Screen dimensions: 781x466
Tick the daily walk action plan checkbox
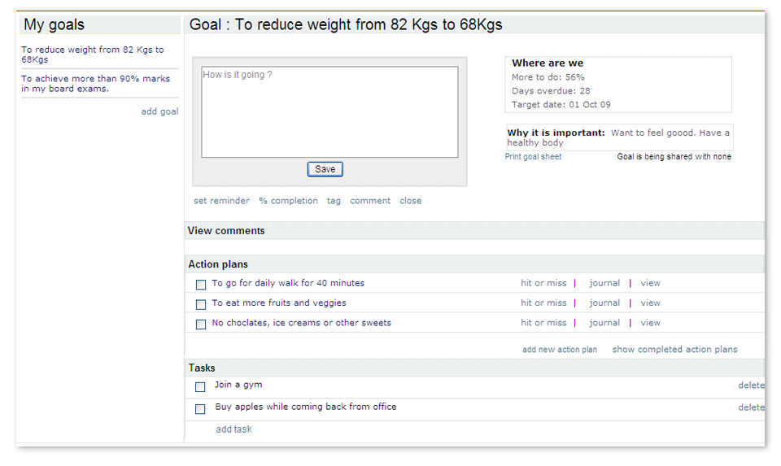(x=201, y=285)
